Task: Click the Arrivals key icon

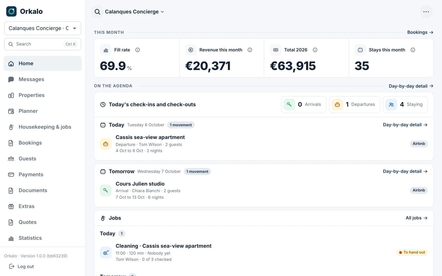Action: pos(289,105)
